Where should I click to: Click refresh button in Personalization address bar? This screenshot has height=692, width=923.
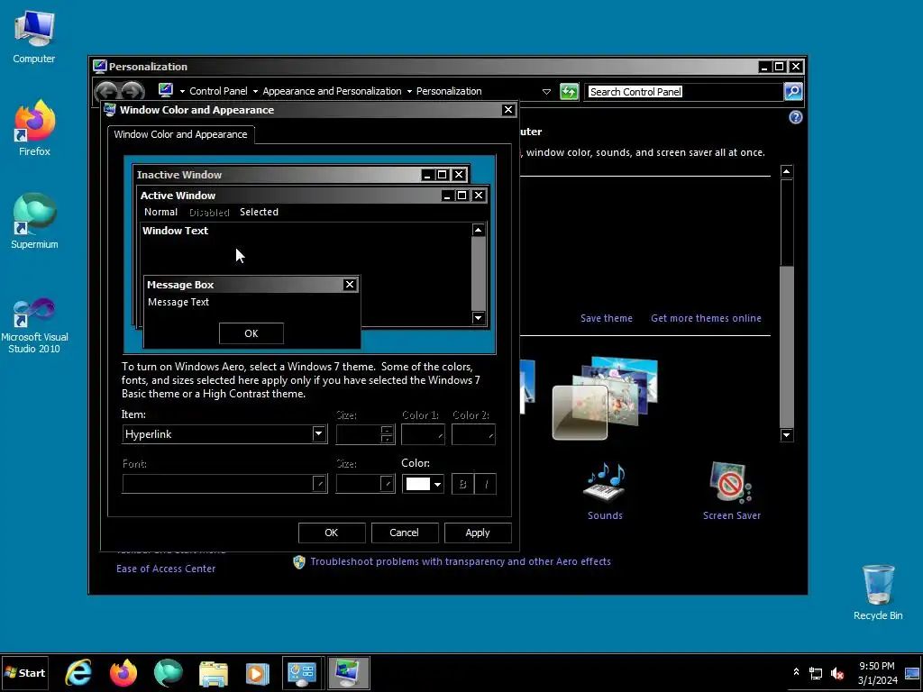point(570,92)
